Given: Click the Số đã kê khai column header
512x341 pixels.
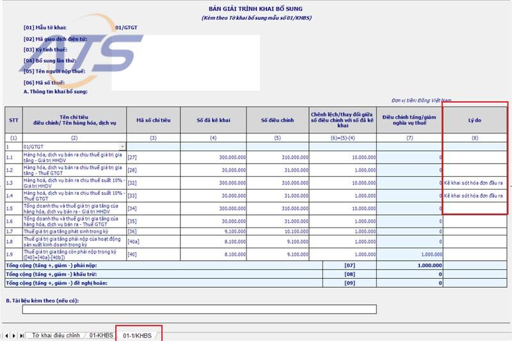Looking at the screenshot, I should 213,120.
